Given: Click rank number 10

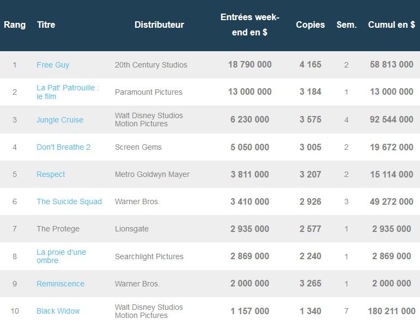Looking at the screenshot, I should pos(15,311).
